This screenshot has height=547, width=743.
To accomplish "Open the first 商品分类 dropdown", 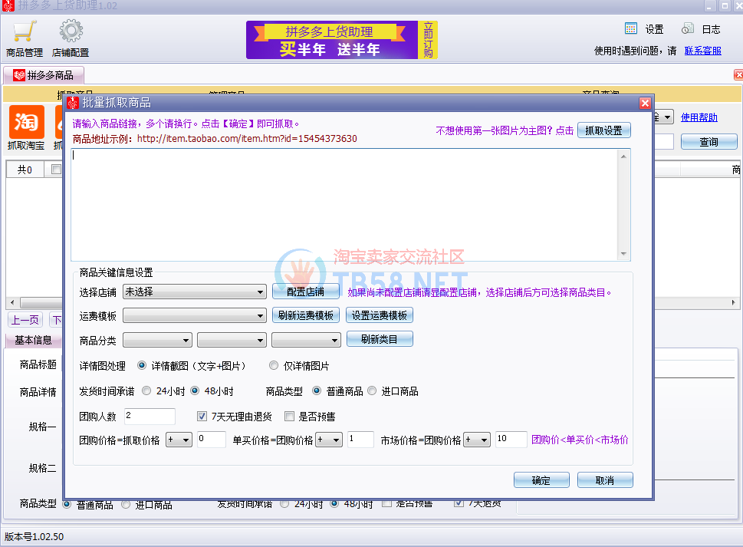I will [157, 340].
